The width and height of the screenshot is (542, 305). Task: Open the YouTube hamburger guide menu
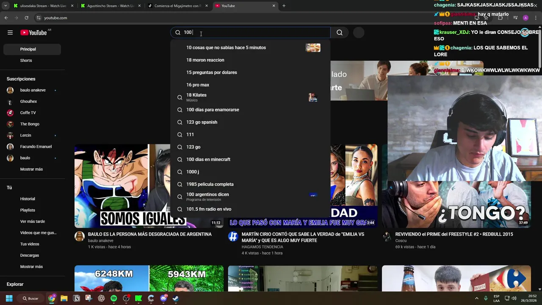coord(10,33)
